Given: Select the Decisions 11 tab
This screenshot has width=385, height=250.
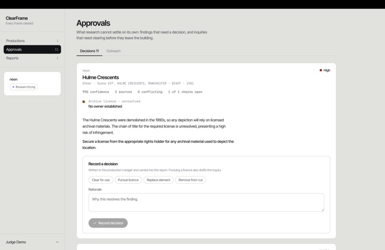Looking at the screenshot, I should coord(89,51).
